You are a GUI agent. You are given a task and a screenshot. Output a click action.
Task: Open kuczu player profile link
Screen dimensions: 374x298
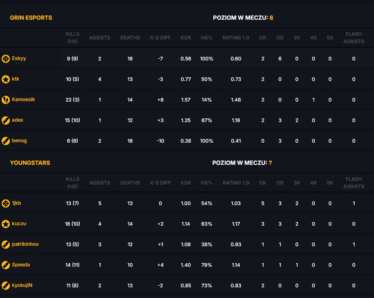[x=19, y=224]
